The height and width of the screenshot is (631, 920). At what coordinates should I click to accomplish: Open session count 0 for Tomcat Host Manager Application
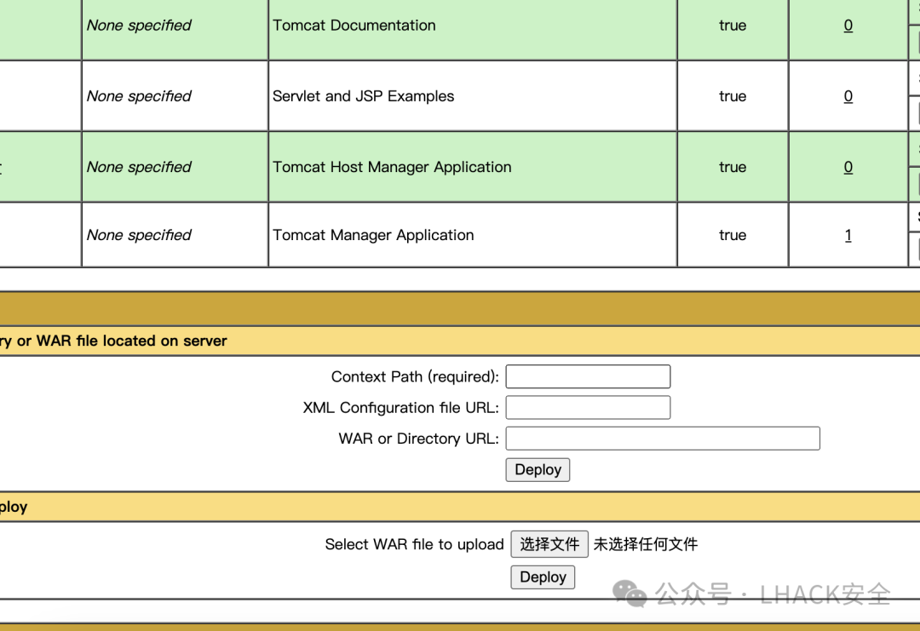pos(848,167)
